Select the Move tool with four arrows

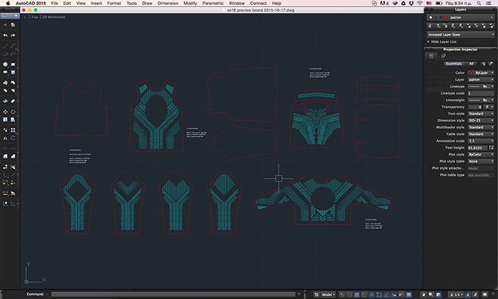coord(5,112)
